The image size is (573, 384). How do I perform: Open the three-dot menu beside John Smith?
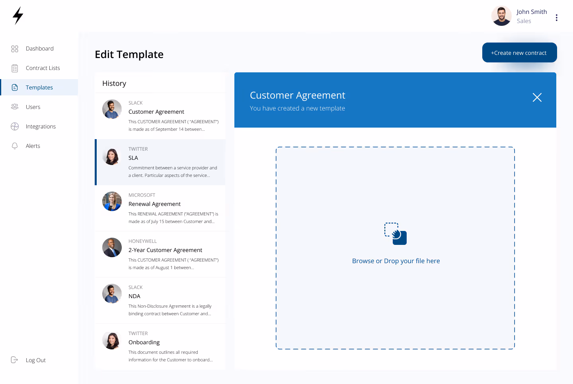pyautogui.click(x=556, y=17)
